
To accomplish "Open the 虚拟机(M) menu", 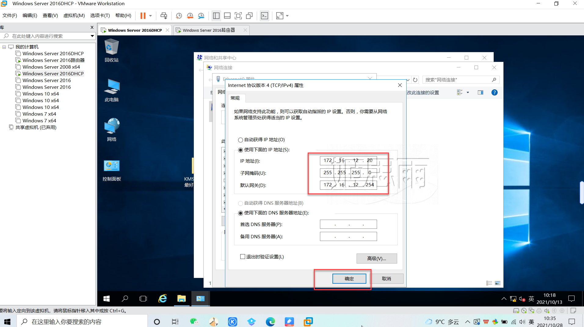I will click(74, 15).
